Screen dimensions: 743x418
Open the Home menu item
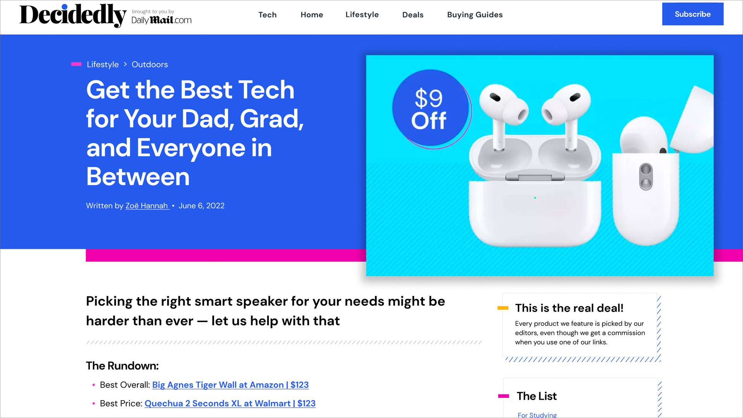coord(312,15)
